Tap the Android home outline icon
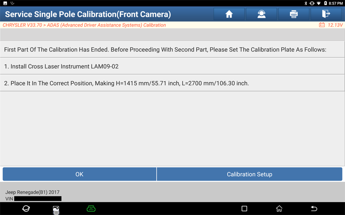This screenshot has width=345, height=215. [279, 209]
